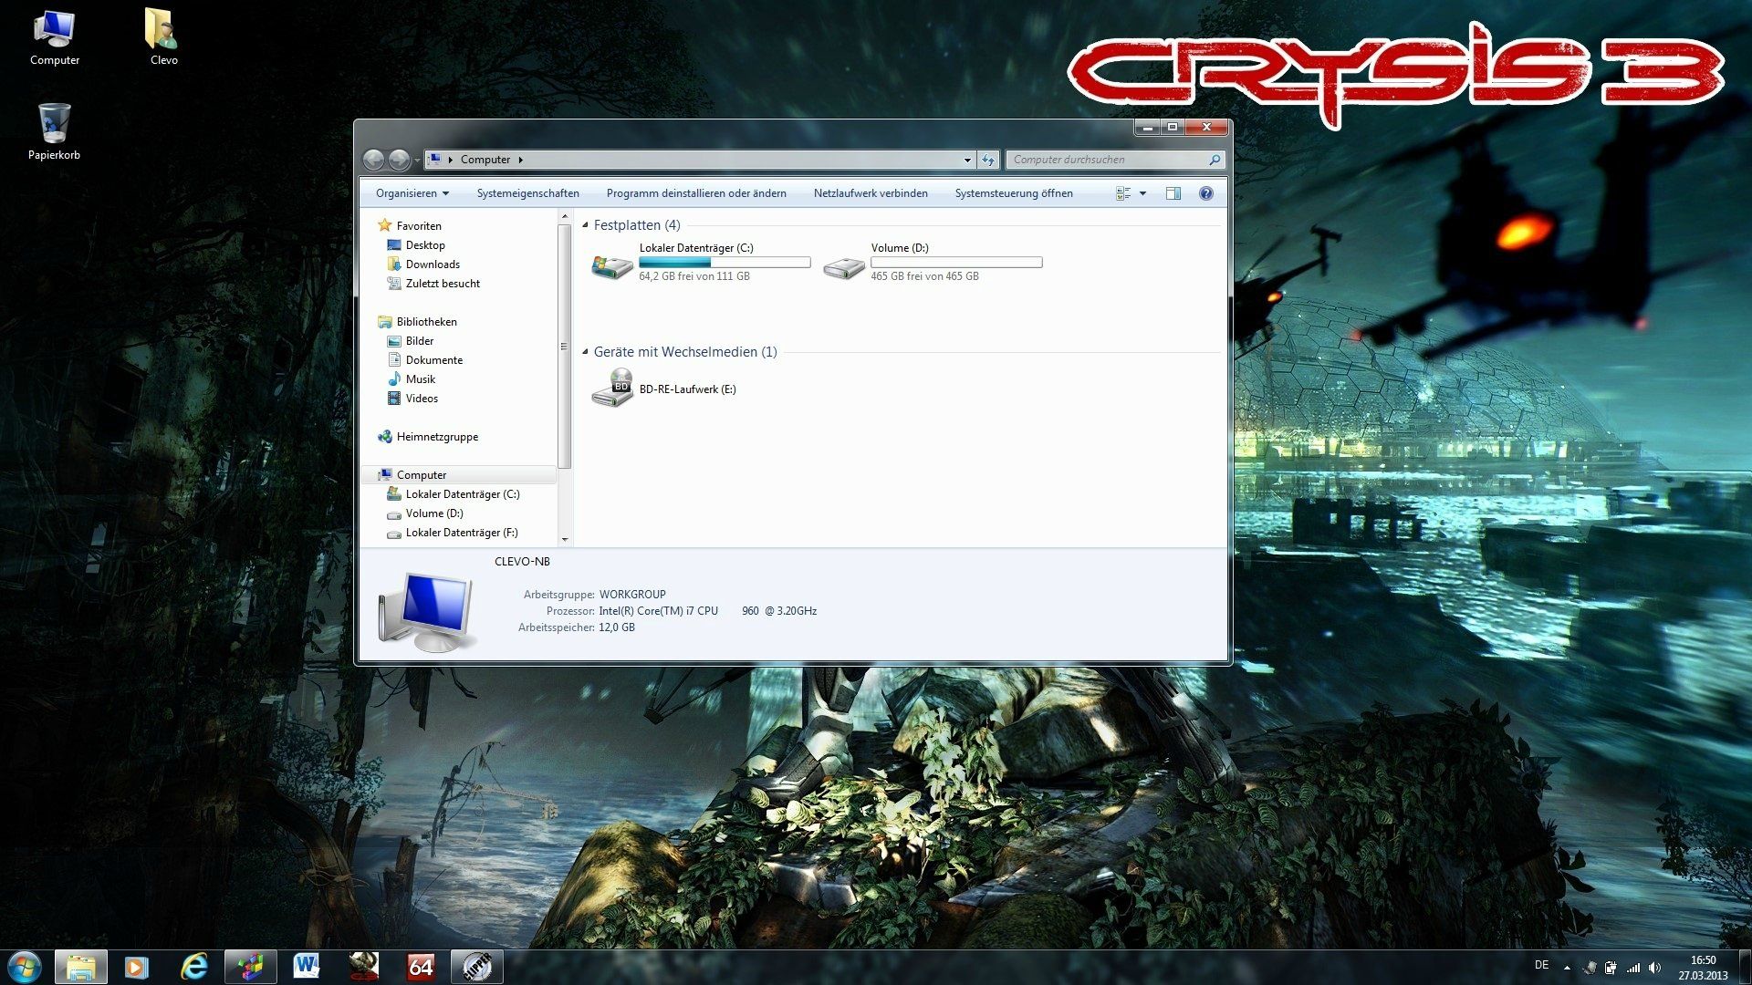Open the view options dropdown arrow
The image size is (1752, 985).
point(1142,193)
